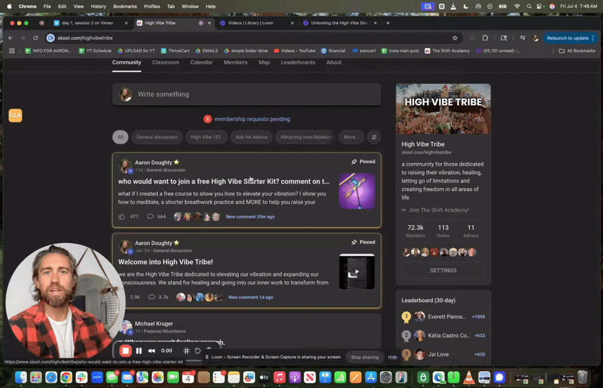Go back with Chrome back arrow
The width and height of the screenshot is (603, 388).
point(11,38)
